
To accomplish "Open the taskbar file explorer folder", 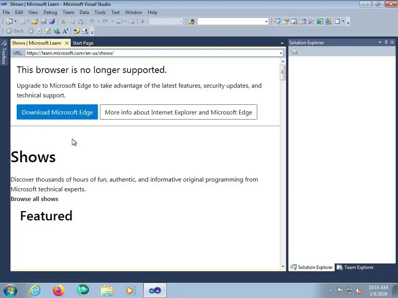I will coord(107,290).
